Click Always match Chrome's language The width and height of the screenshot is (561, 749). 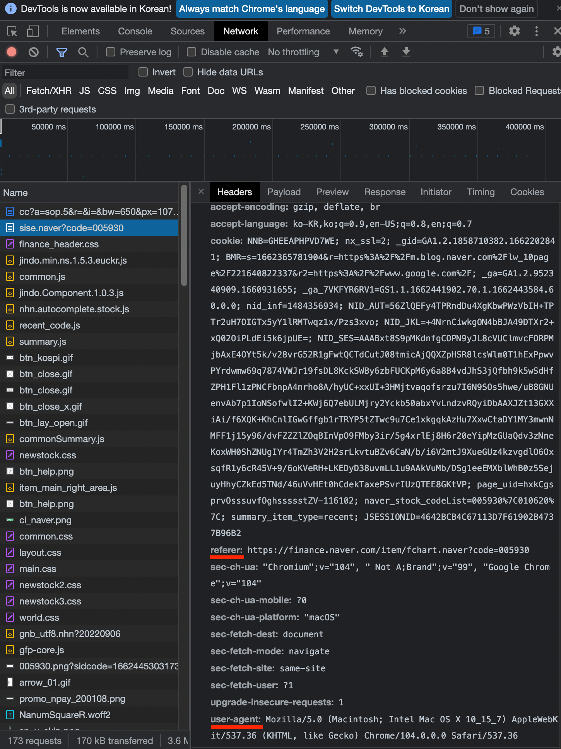252,9
